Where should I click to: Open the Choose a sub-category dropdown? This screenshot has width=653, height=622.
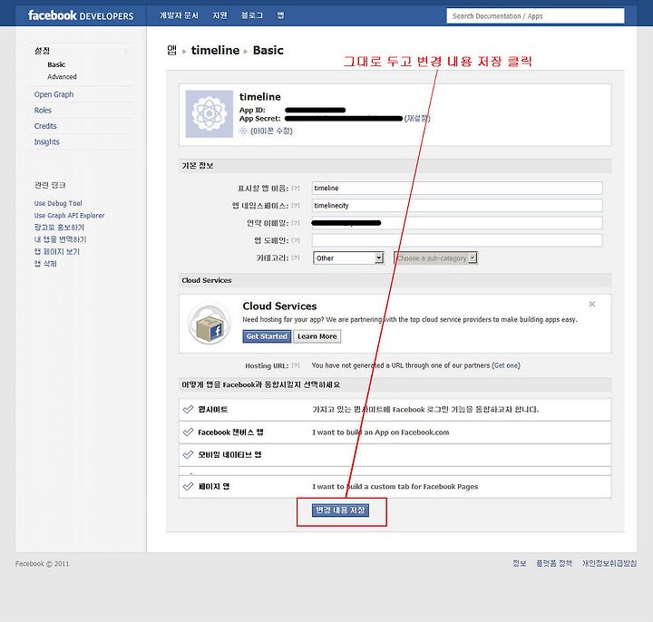435,258
